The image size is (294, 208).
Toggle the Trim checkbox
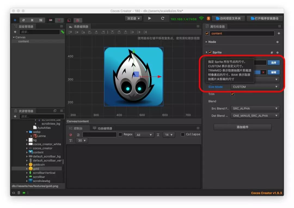coord(232,94)
